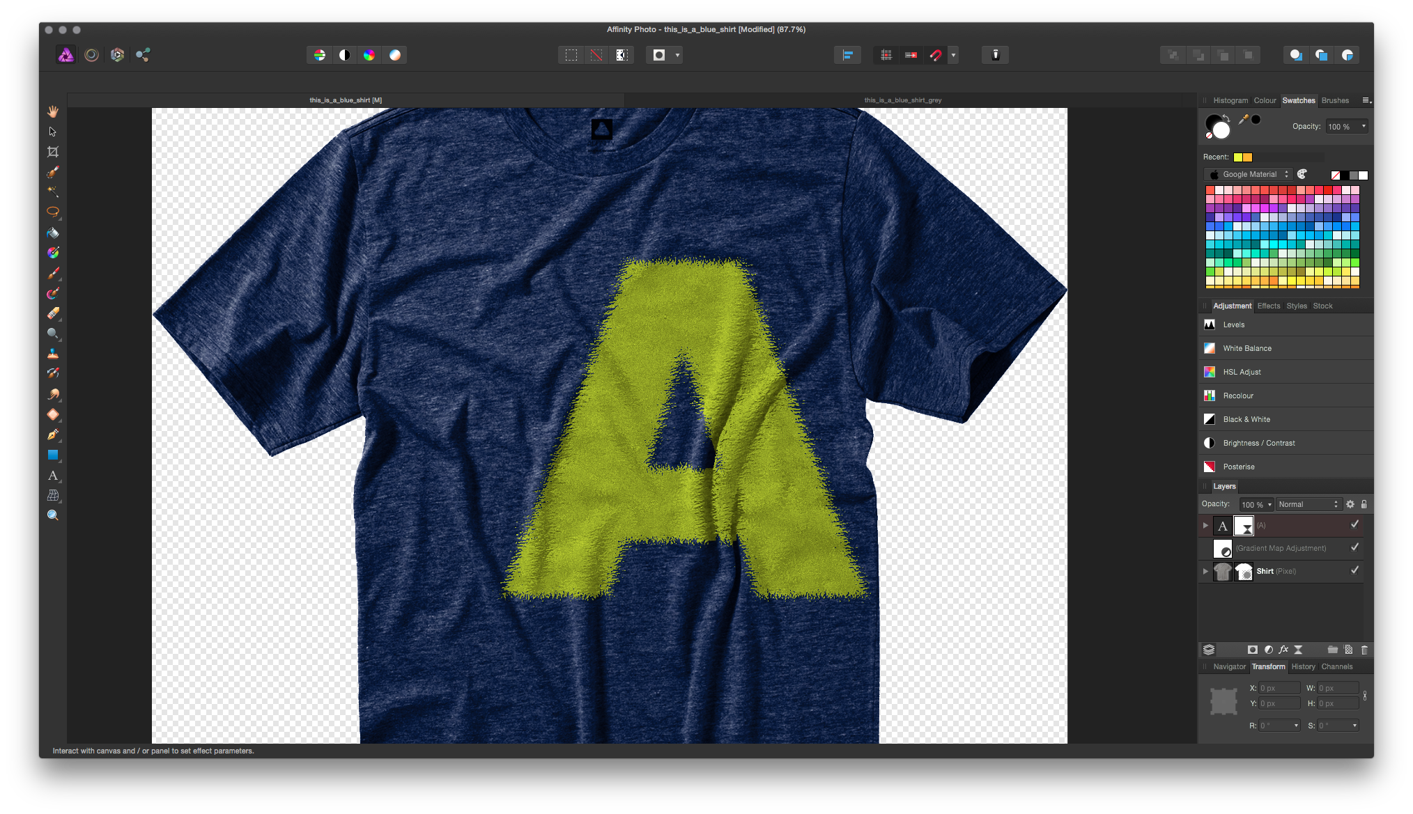Select the Flood Fill bucket tool
The width and height of the screenshot is (1413, 814).
[53, 233]
